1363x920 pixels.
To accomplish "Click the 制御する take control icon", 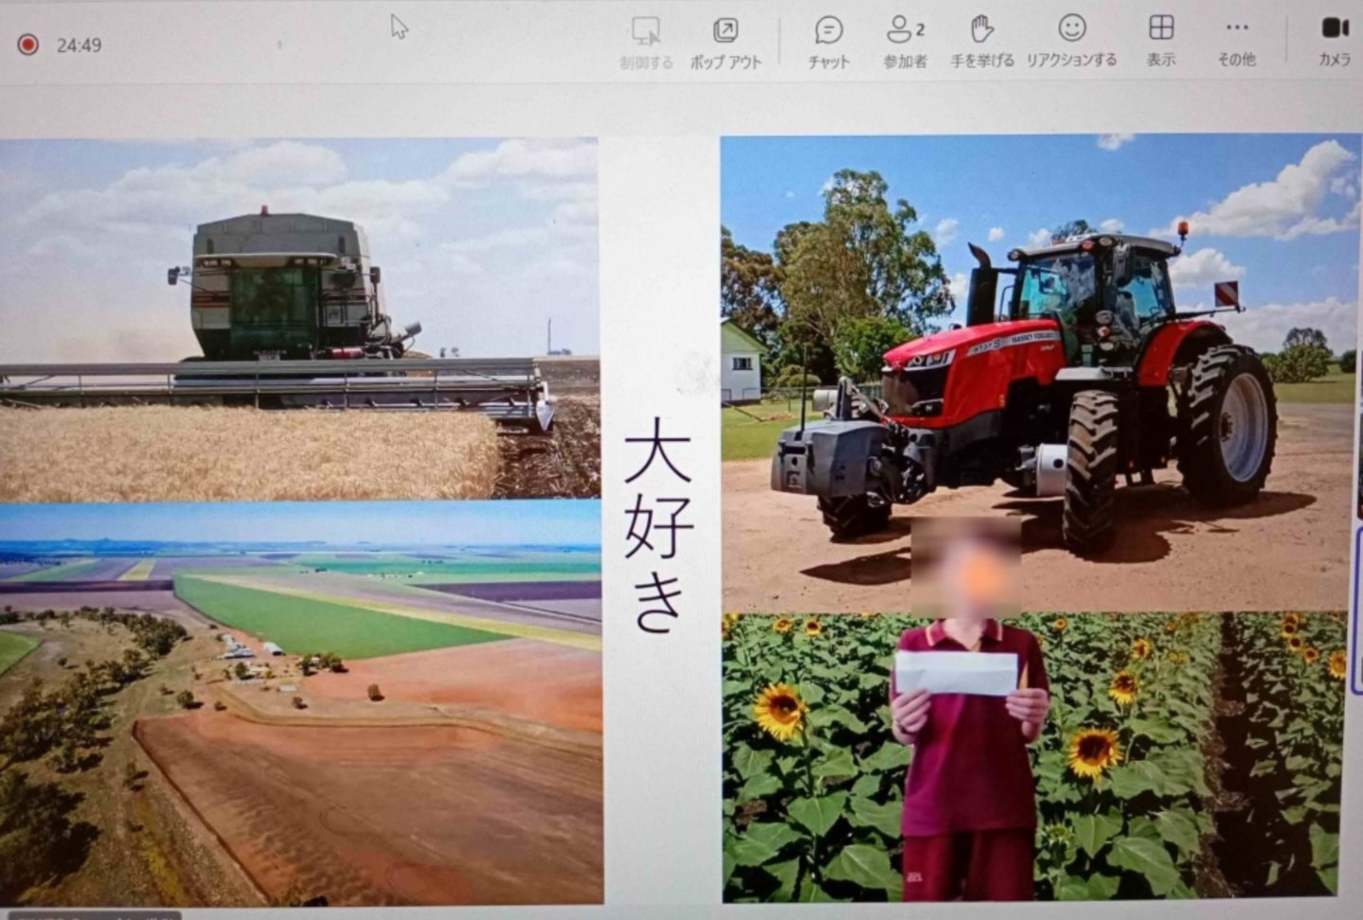I will tap(646, 43).
